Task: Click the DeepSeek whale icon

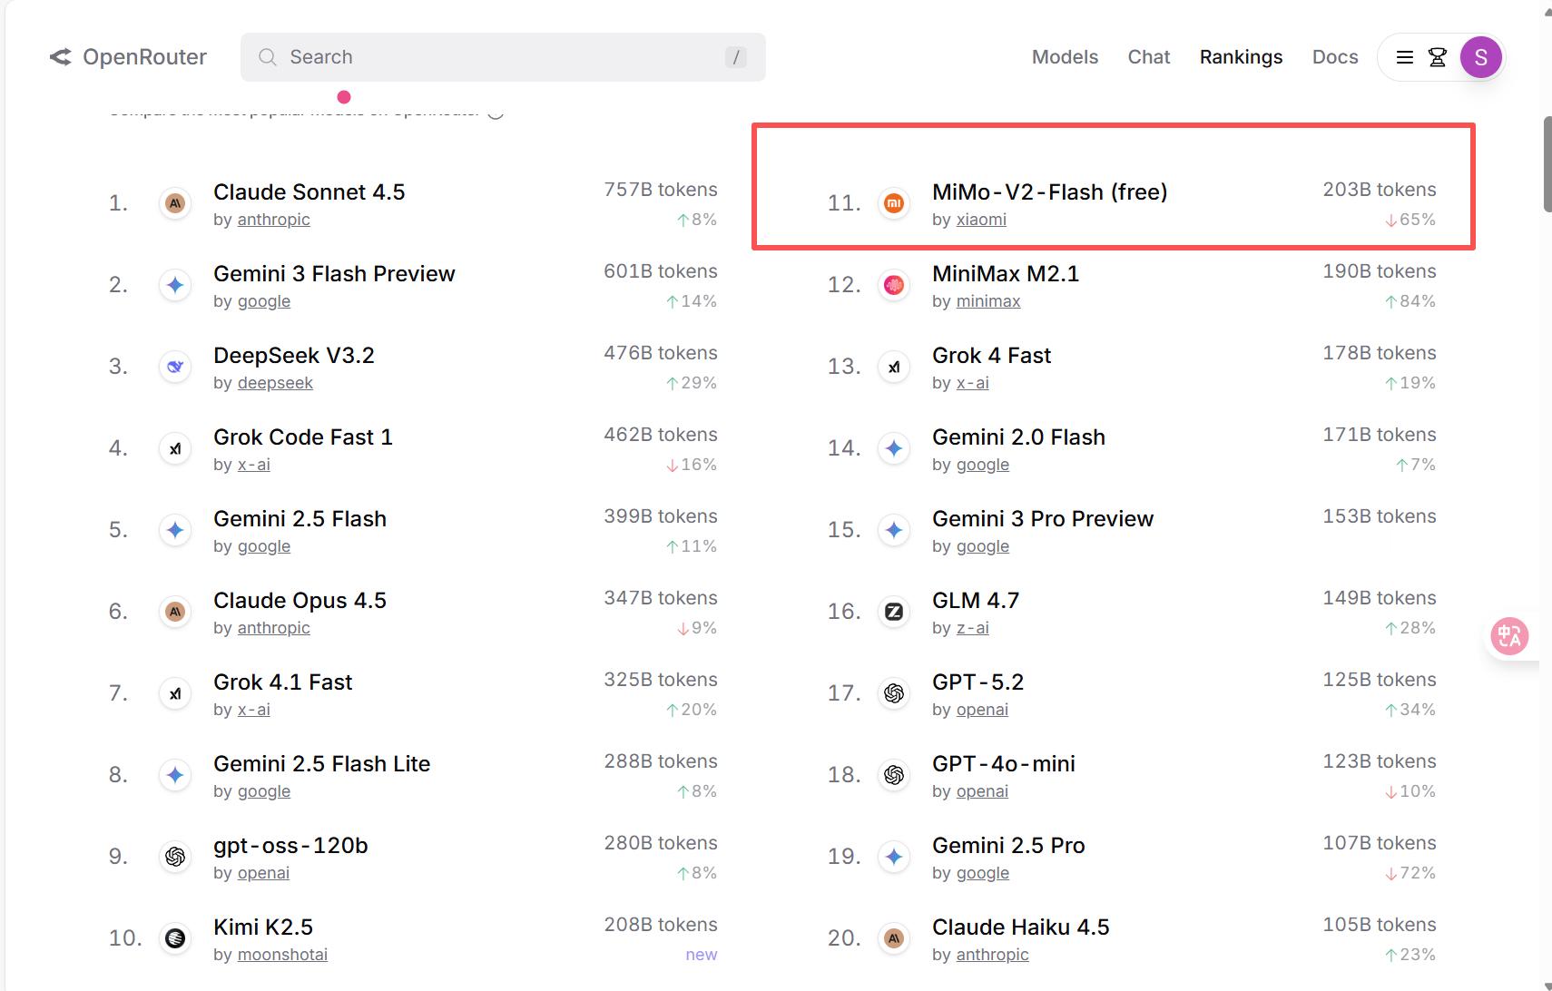Action: coord(175,367)
